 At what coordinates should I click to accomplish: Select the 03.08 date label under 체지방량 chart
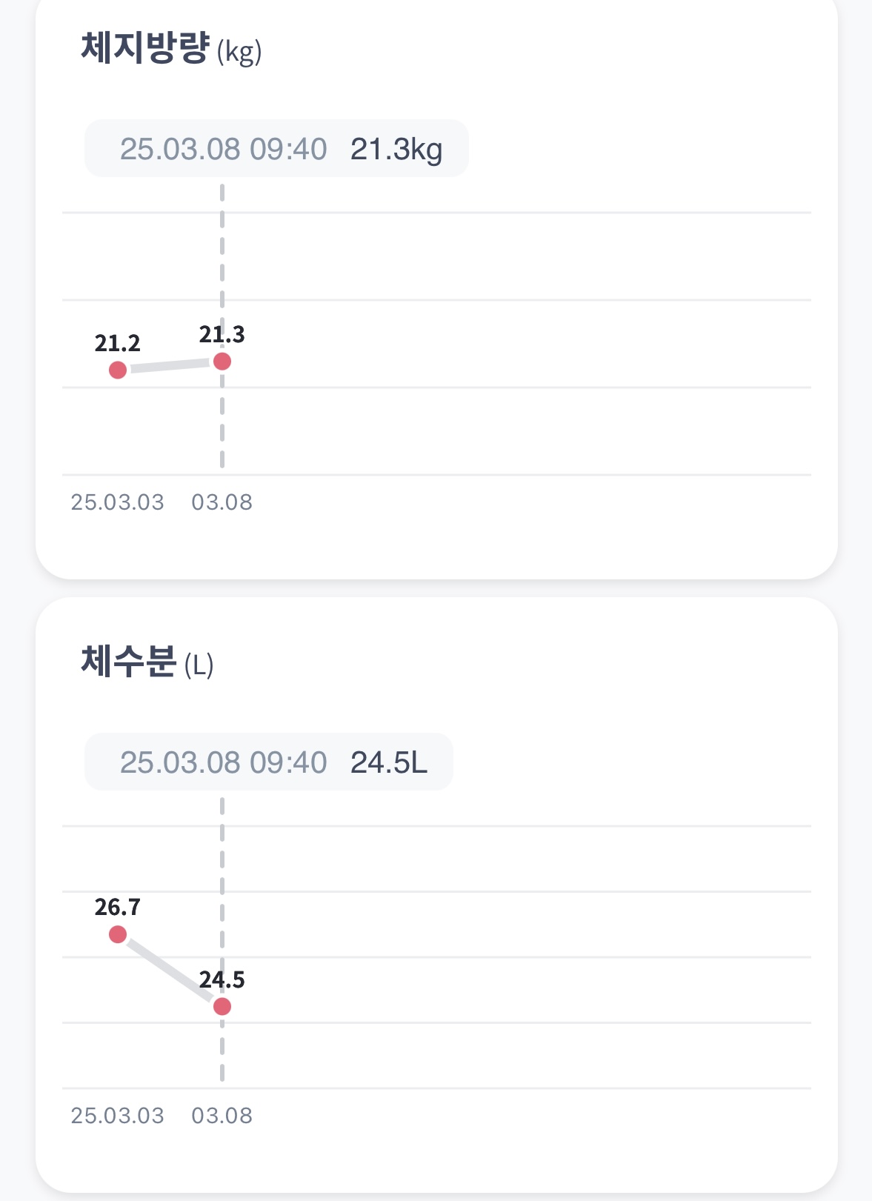(222, 502)
